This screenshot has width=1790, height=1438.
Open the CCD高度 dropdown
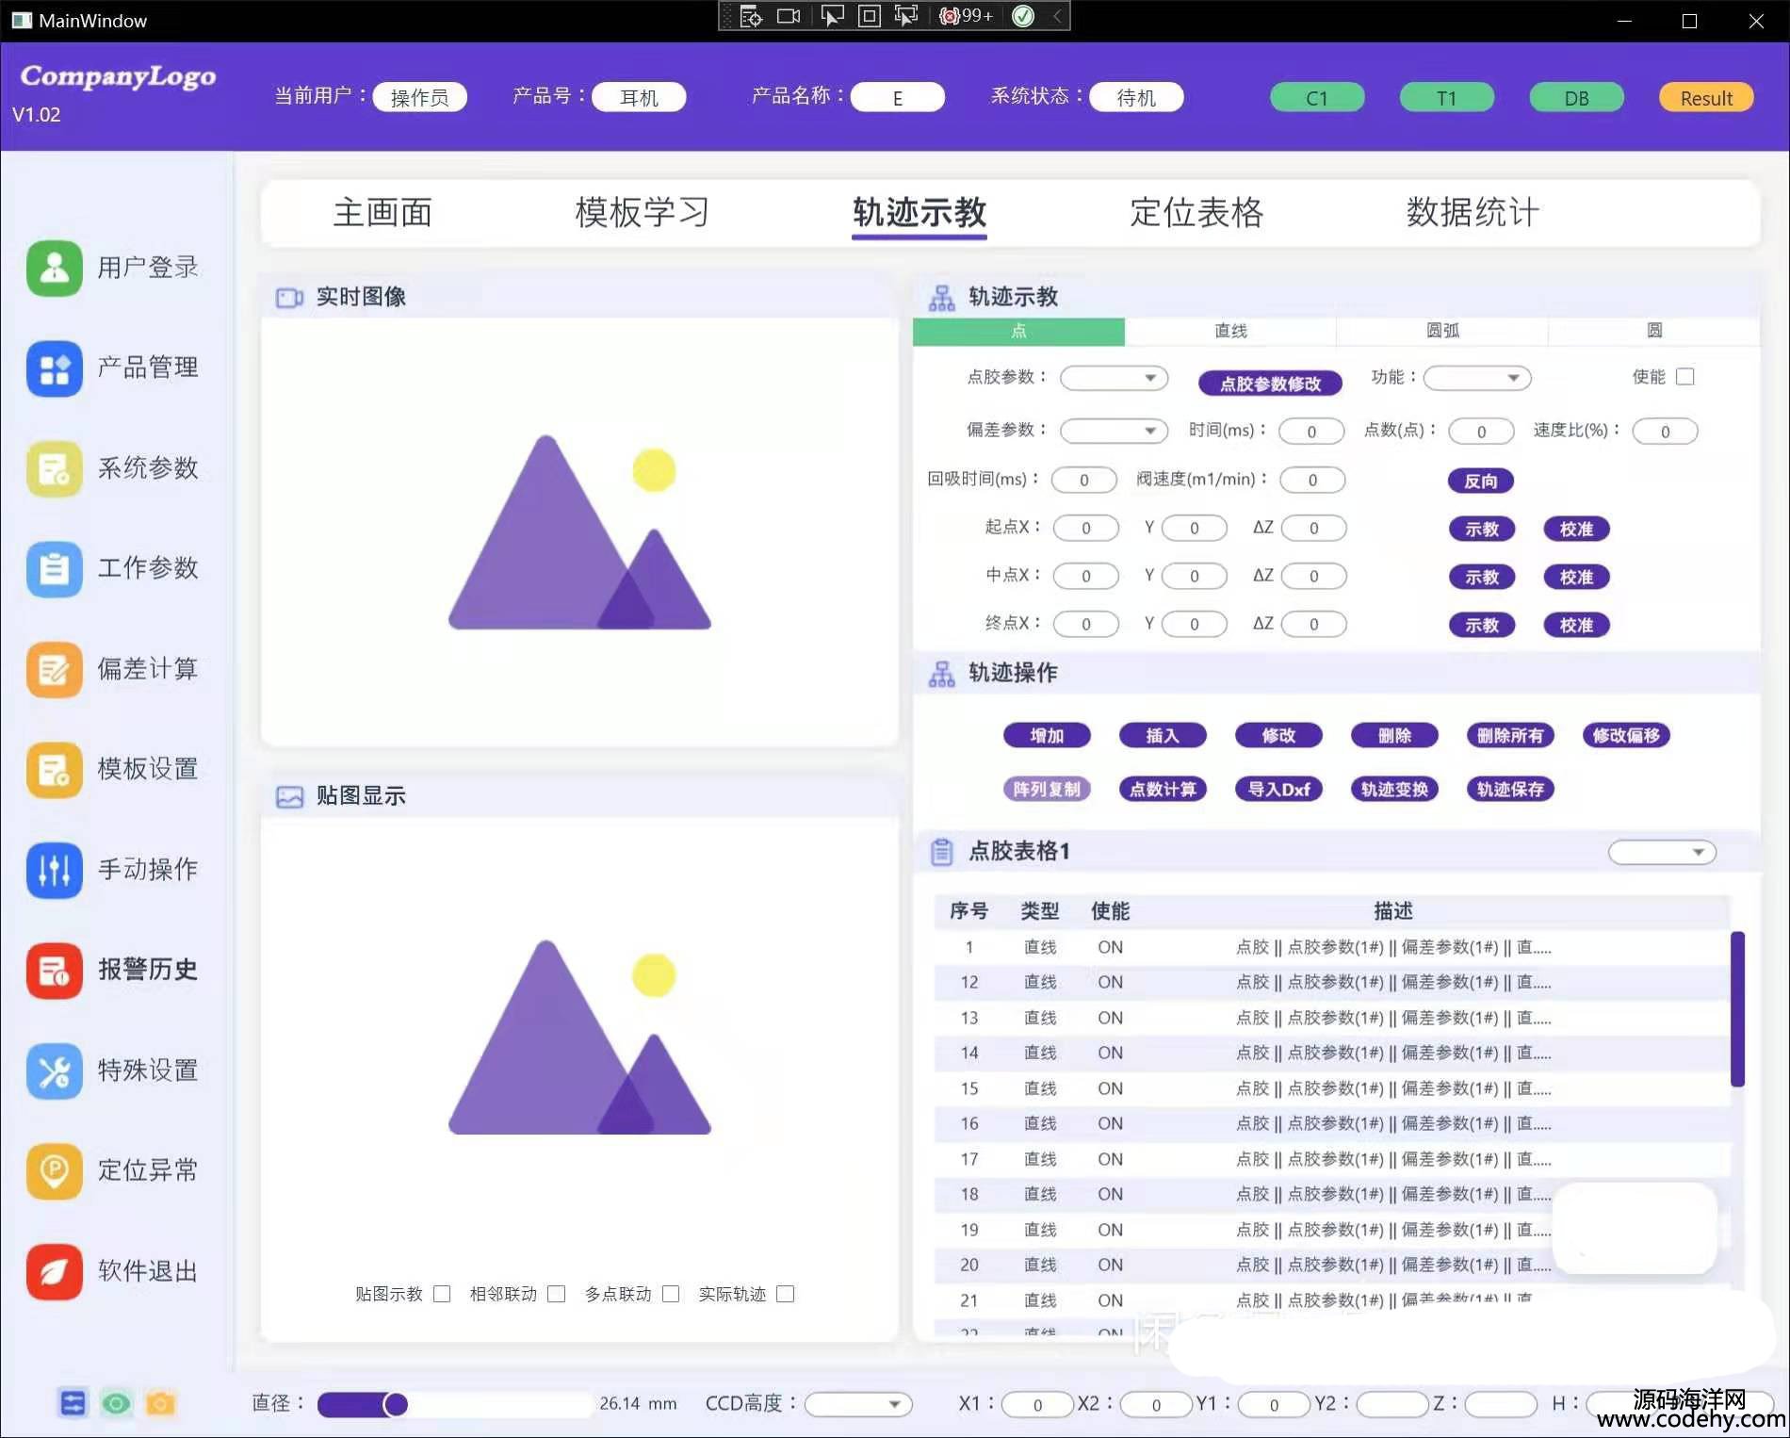pyautogui.click(x=858, y=1404)
